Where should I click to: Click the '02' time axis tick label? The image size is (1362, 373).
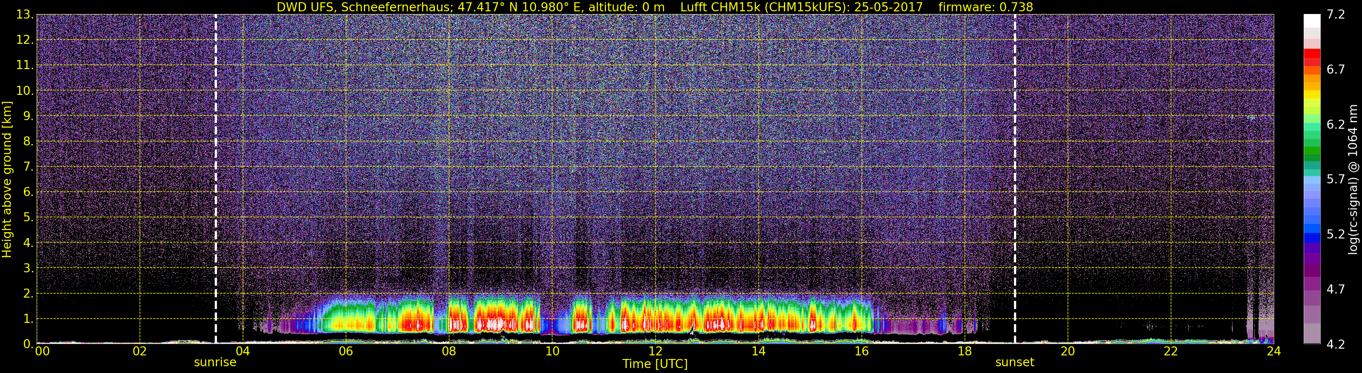tap(140, 351)
